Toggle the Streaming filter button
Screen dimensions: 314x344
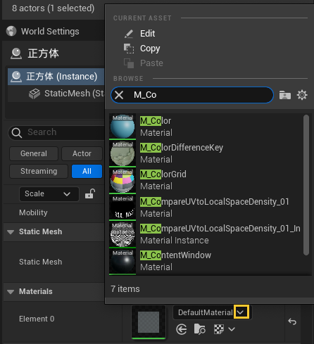[x=39, y=171]
